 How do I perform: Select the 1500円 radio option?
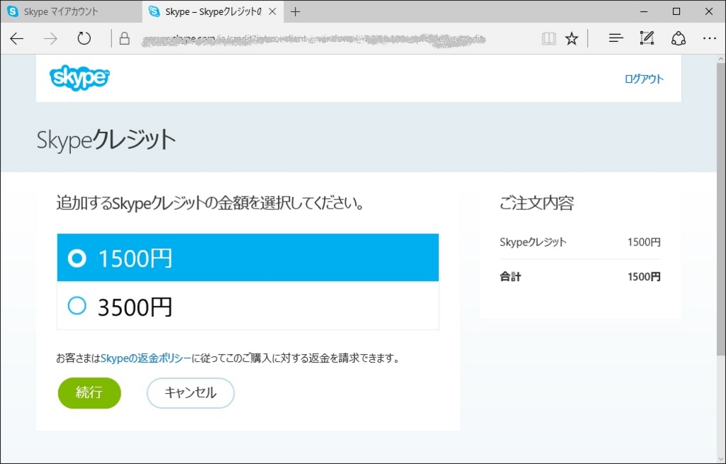247,258
